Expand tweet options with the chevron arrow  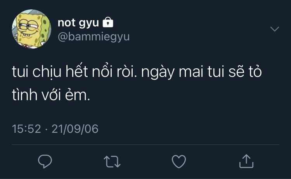[274, 30]
